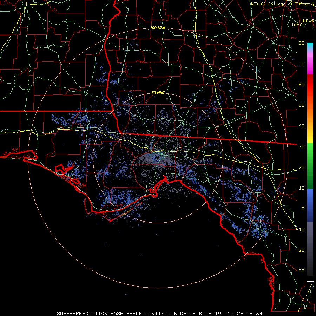316x316 pixels.
Task: Click the 30 dBZ scale value
Action: [x=302, y=147]
